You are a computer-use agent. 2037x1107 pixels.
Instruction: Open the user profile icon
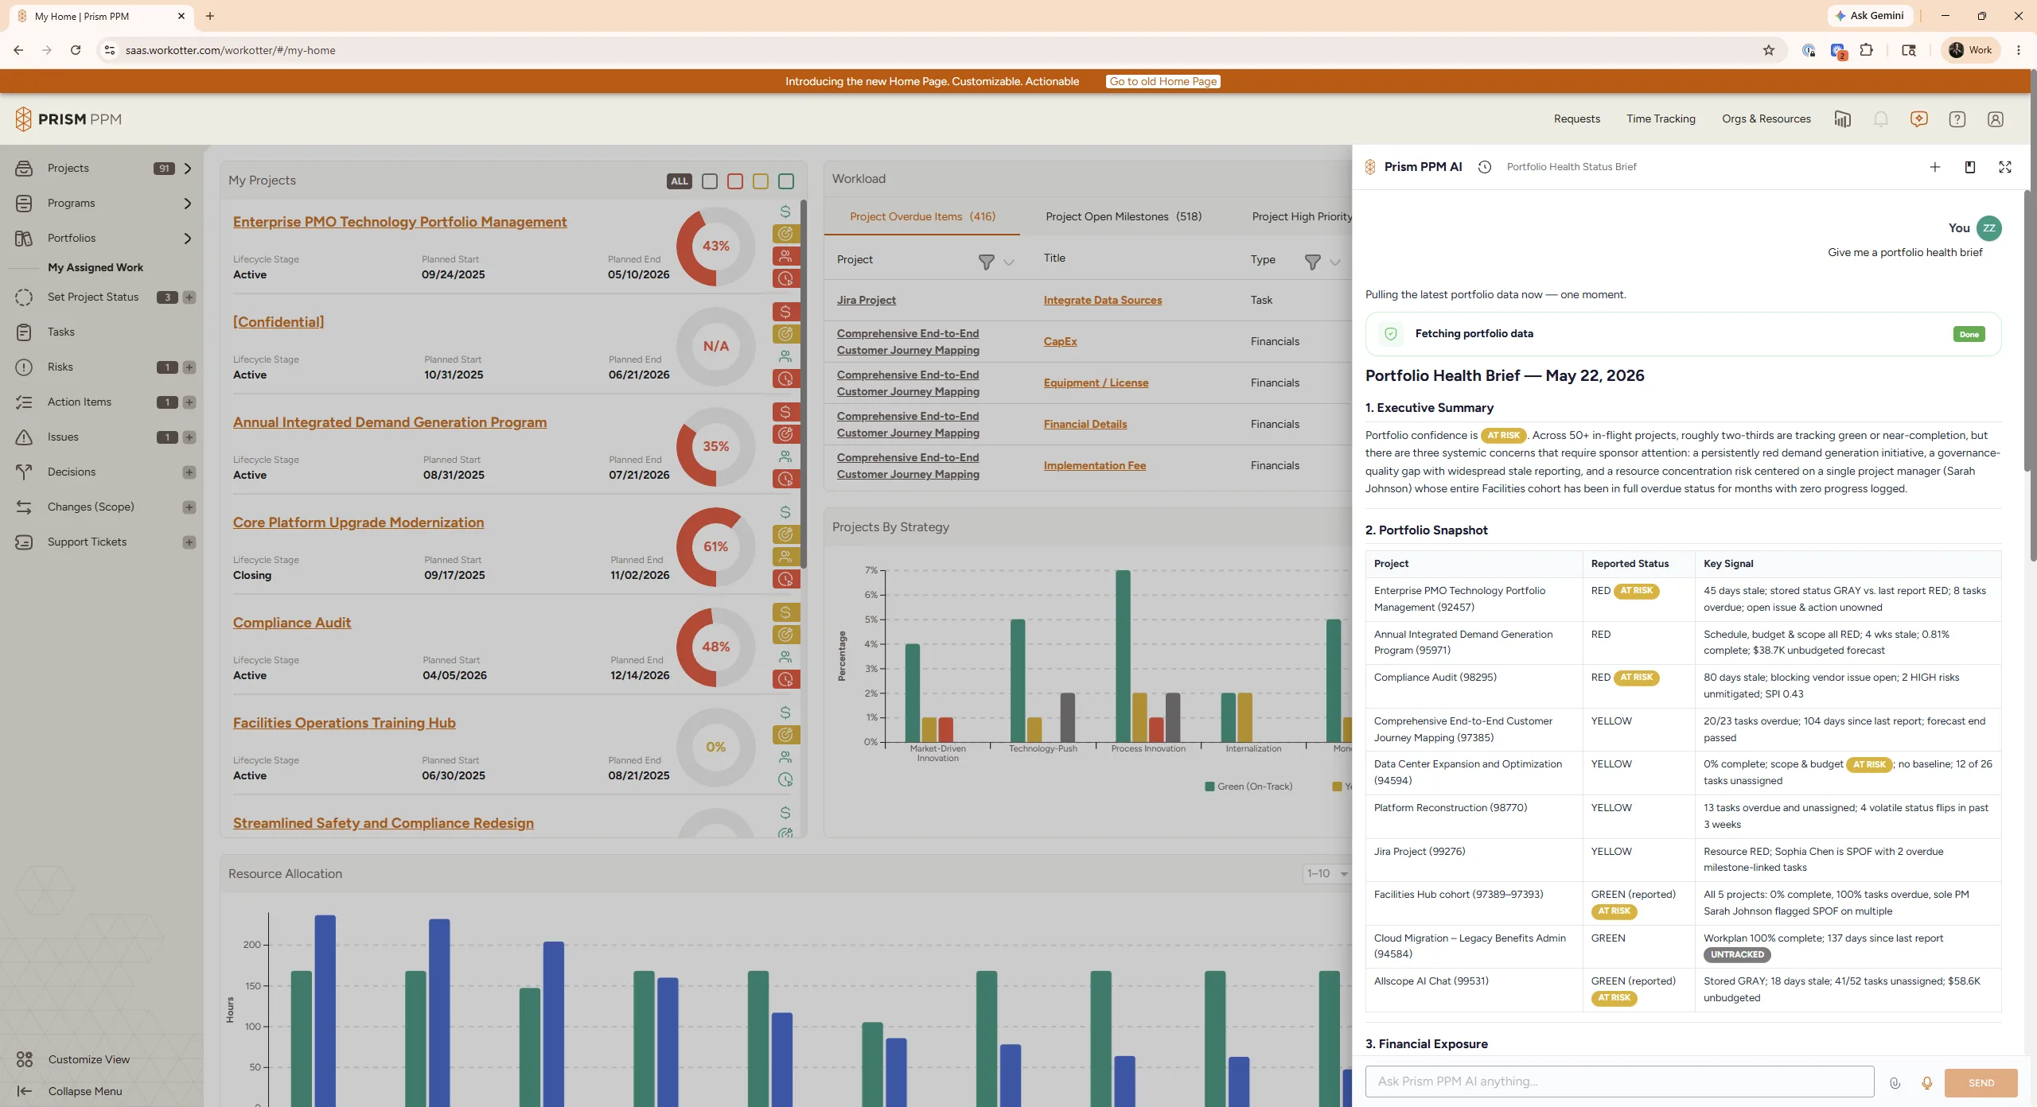[1995, 119]
